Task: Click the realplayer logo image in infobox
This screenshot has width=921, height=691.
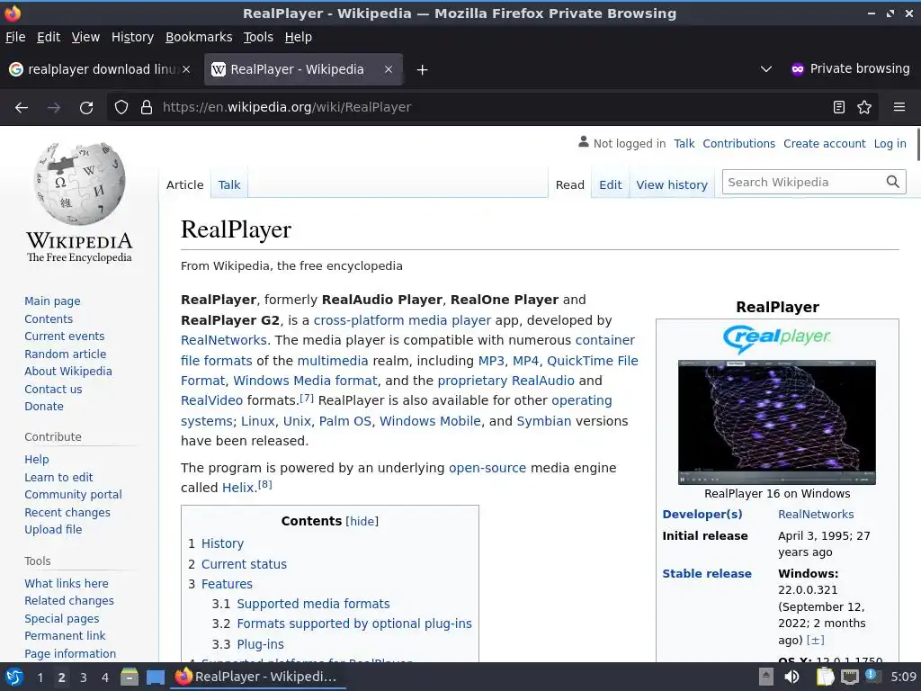Action: point(776,339)
